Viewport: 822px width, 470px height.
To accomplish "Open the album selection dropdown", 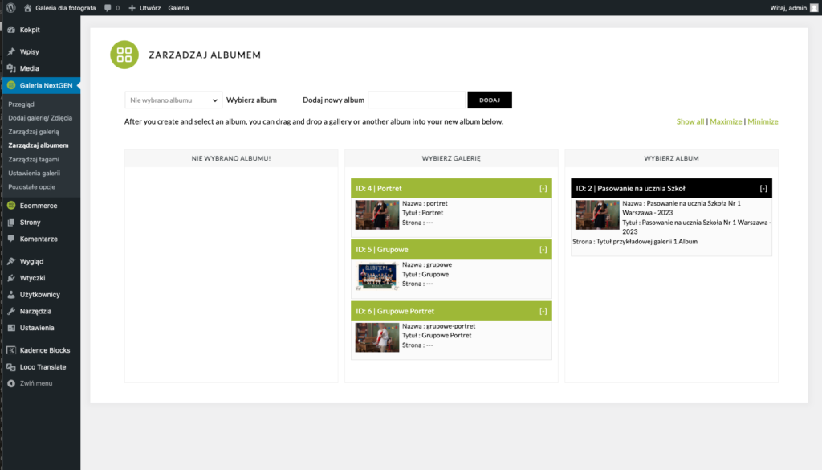I will tap(173, 100).
